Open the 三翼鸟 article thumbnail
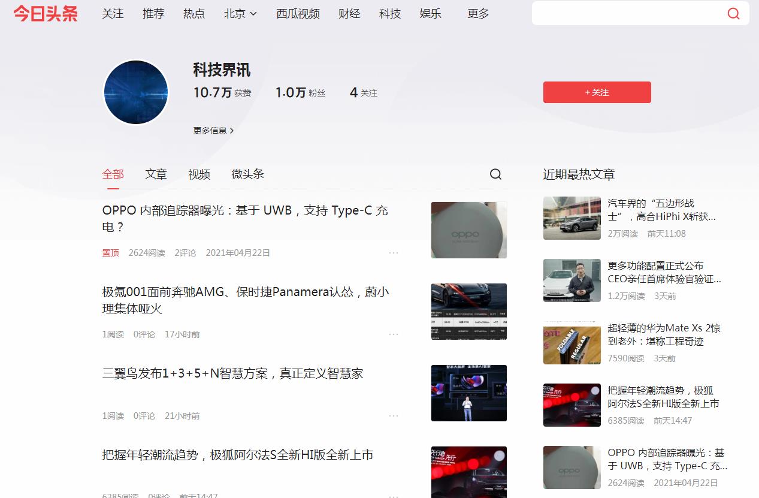Image resolution: width=759 pixels, height=498 pixels. coord(469,393)
